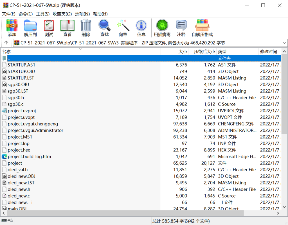This screenshot has width=288, height=225.
Task: Click the 自解压格式 SFX icon
Action: click(x=202, y=28)
